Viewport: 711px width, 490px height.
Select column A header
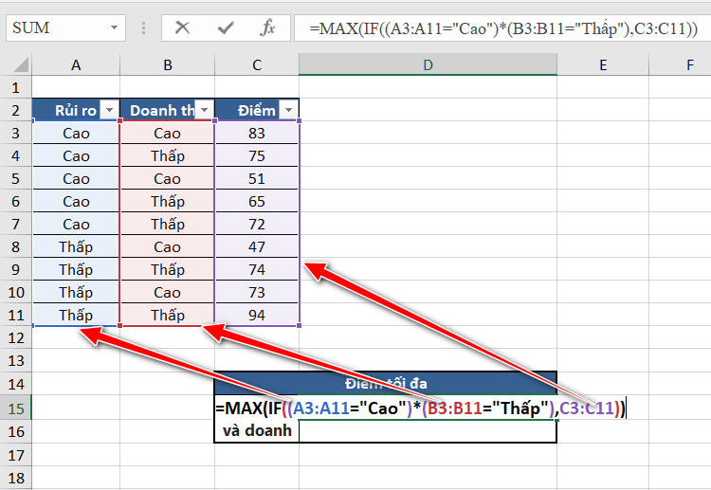(x=76, y=64)
